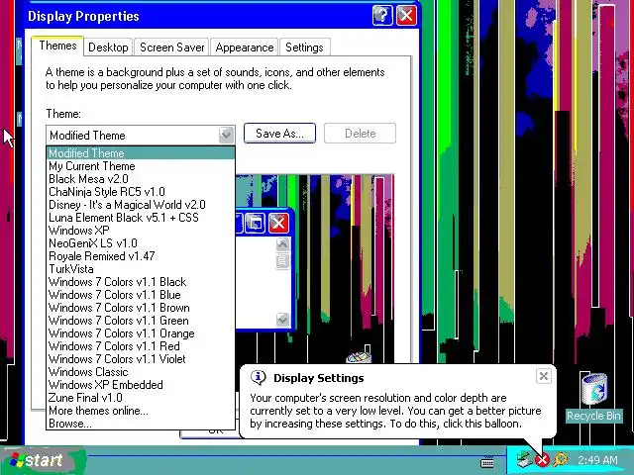634x475 pixels.
Task: Select the TurkVista theme
Action: click(141, 269)
